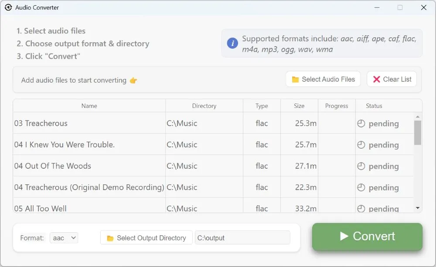Click the folder icon on Select Audio Files
The height and width of the screenshot is (267, 436).
coord(295,79)
